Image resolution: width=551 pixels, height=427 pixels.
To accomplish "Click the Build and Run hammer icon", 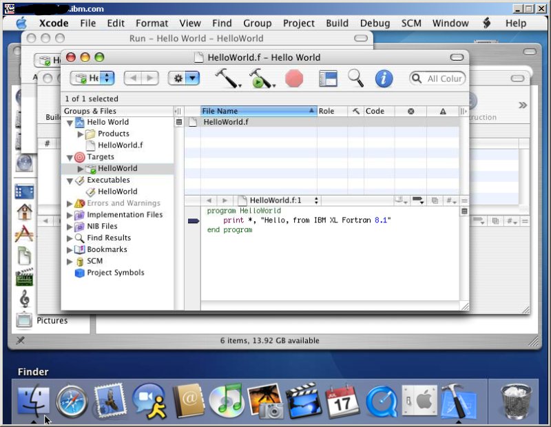I will (260, 78).
